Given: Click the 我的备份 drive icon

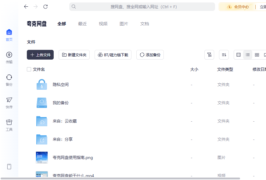Looking at the screenshot, I should click(x=42, y=103).
